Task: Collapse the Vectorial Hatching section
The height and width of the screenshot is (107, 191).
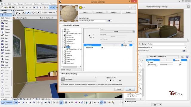Action: (62, 74)
